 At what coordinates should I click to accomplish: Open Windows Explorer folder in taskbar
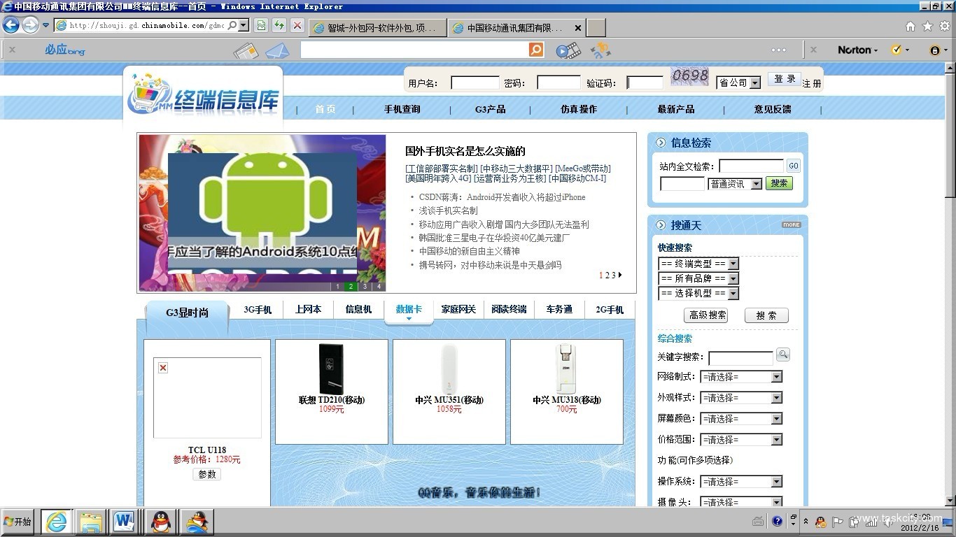(90, 522)
